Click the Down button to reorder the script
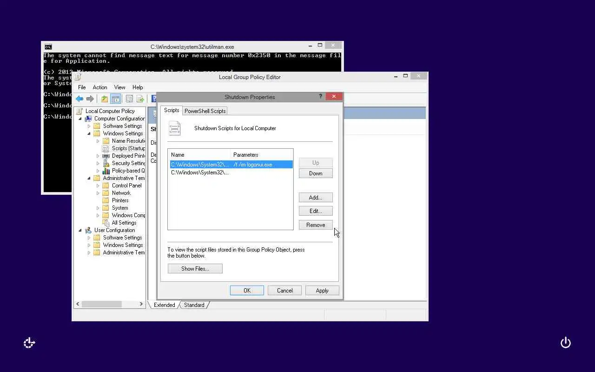595x372 pixels. (316, 173)
